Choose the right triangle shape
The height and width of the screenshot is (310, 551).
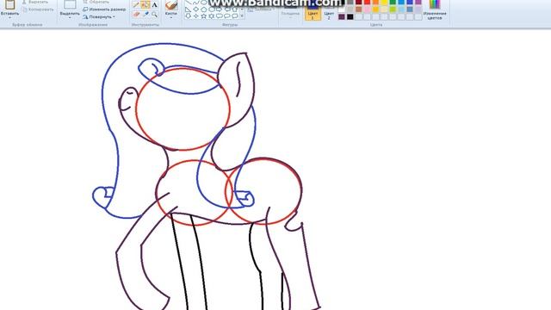click(x=188, y=9)
